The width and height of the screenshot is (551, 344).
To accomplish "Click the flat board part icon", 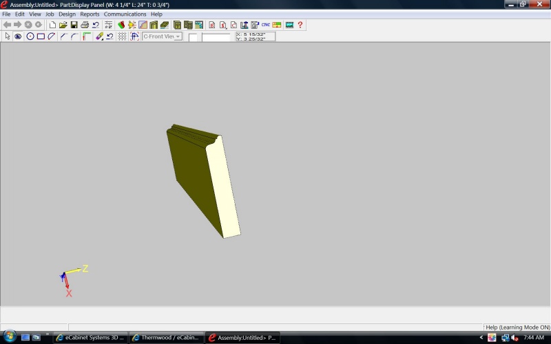I will (x=165, y=25).
